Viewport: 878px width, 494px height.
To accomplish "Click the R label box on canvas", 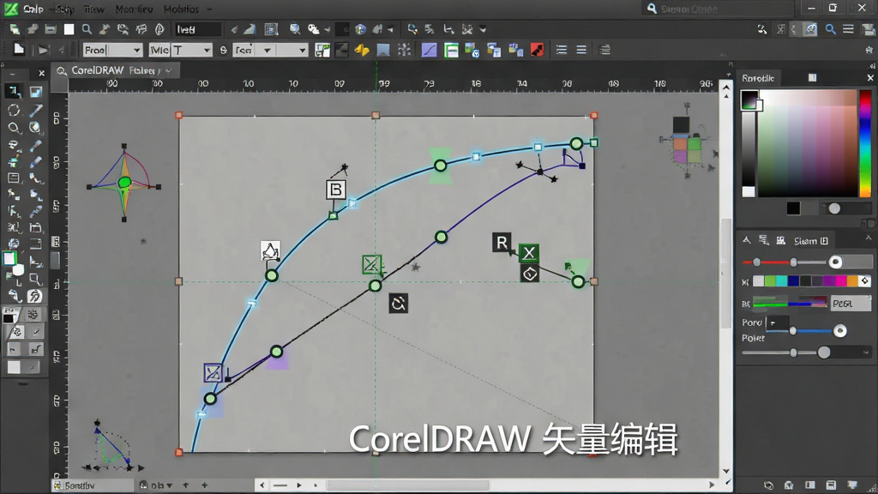I will (x=502, y=243).
